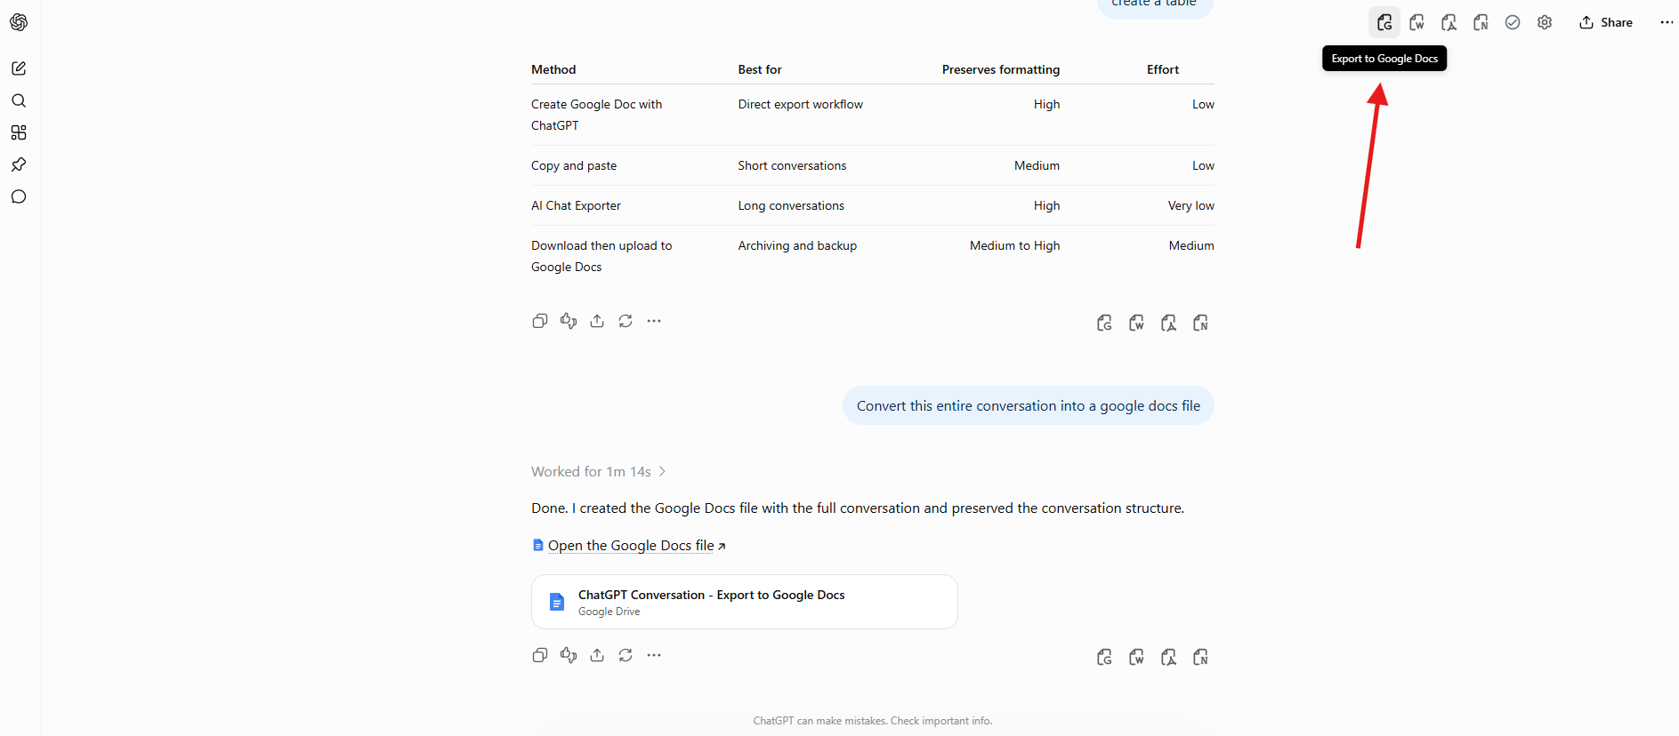The height and width of the screenshot is (736, 1679).
Task: Select 'Short conversations' cell
Action: (x=792, y=165)
